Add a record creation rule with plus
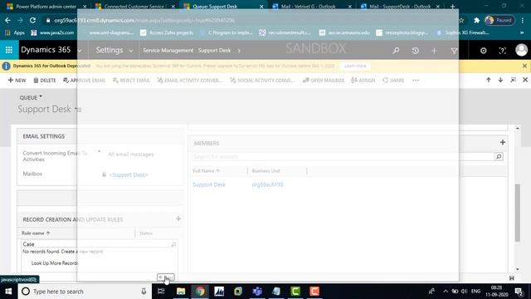This screenshot has width=531, height=299. 178,218
